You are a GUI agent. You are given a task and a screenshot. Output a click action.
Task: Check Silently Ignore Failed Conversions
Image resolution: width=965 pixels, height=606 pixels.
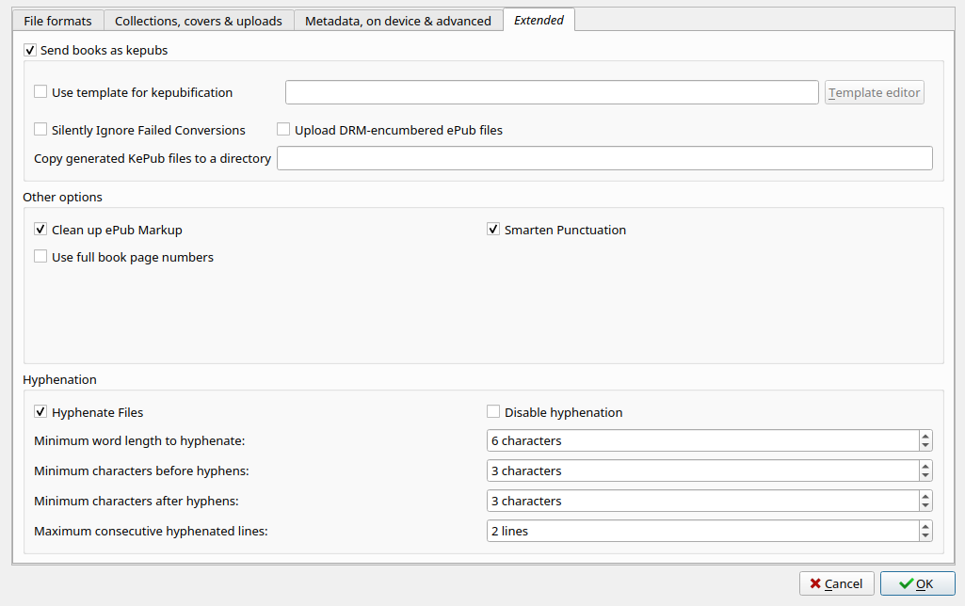tap(40, 130)
